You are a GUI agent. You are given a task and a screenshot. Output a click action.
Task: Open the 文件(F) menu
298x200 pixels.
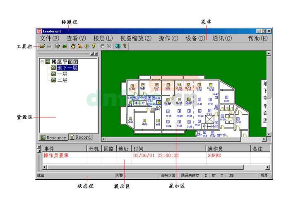click(50, 39)
